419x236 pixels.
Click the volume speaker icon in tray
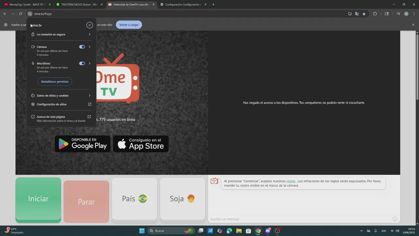pos(397,231)
